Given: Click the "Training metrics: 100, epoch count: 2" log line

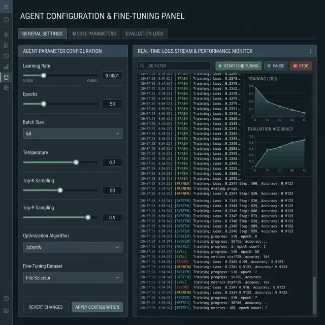Looking at the screenshot, I should click(x=203, y=308).
